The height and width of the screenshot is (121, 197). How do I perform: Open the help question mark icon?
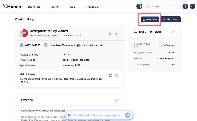point(185,7)
